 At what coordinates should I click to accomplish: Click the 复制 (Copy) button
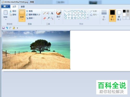(13, 15)
